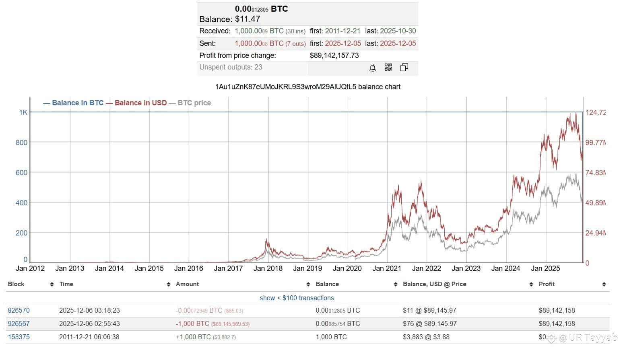Image resolution: width=621 pixels, height=348 pixels.
Task: Click the time 2025-12-06 03:18:23
Action: coord(89,310)
